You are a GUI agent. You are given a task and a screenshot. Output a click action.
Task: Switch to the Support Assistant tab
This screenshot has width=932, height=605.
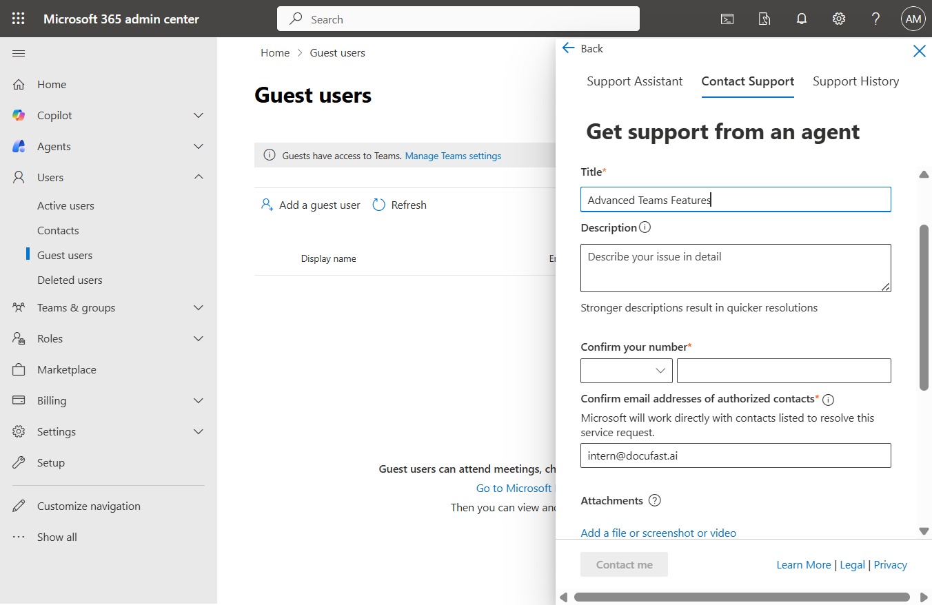point(635,81)
